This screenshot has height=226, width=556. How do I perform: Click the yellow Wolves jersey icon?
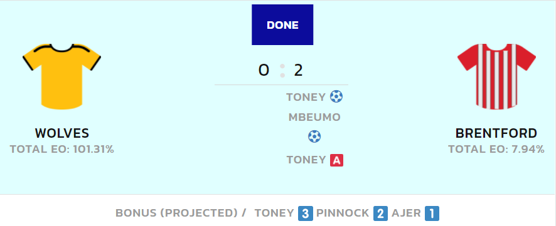click(61, 76)
